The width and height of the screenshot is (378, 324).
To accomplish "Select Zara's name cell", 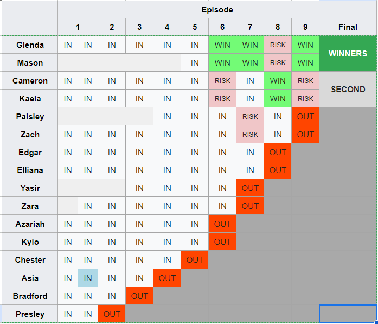I will pos(30,206).
